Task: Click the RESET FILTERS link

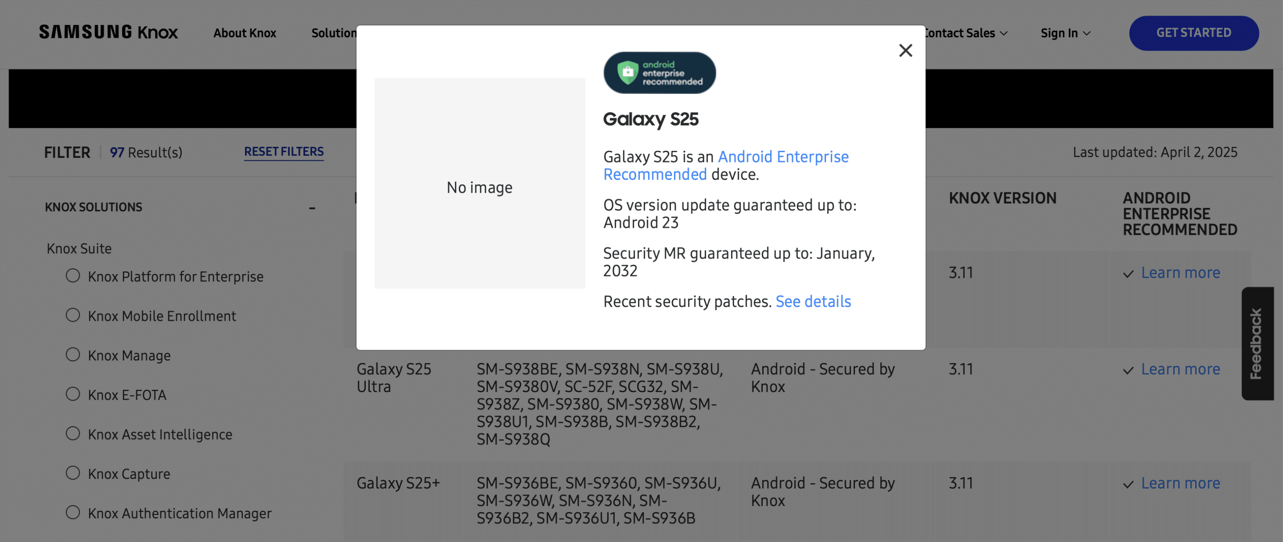Action: (x=283, y=151)
